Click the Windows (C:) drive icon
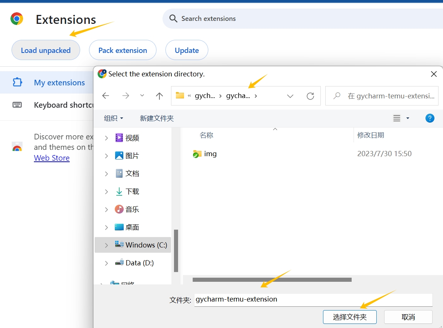This screenshot has height=328, width=443. pos(119,244)
